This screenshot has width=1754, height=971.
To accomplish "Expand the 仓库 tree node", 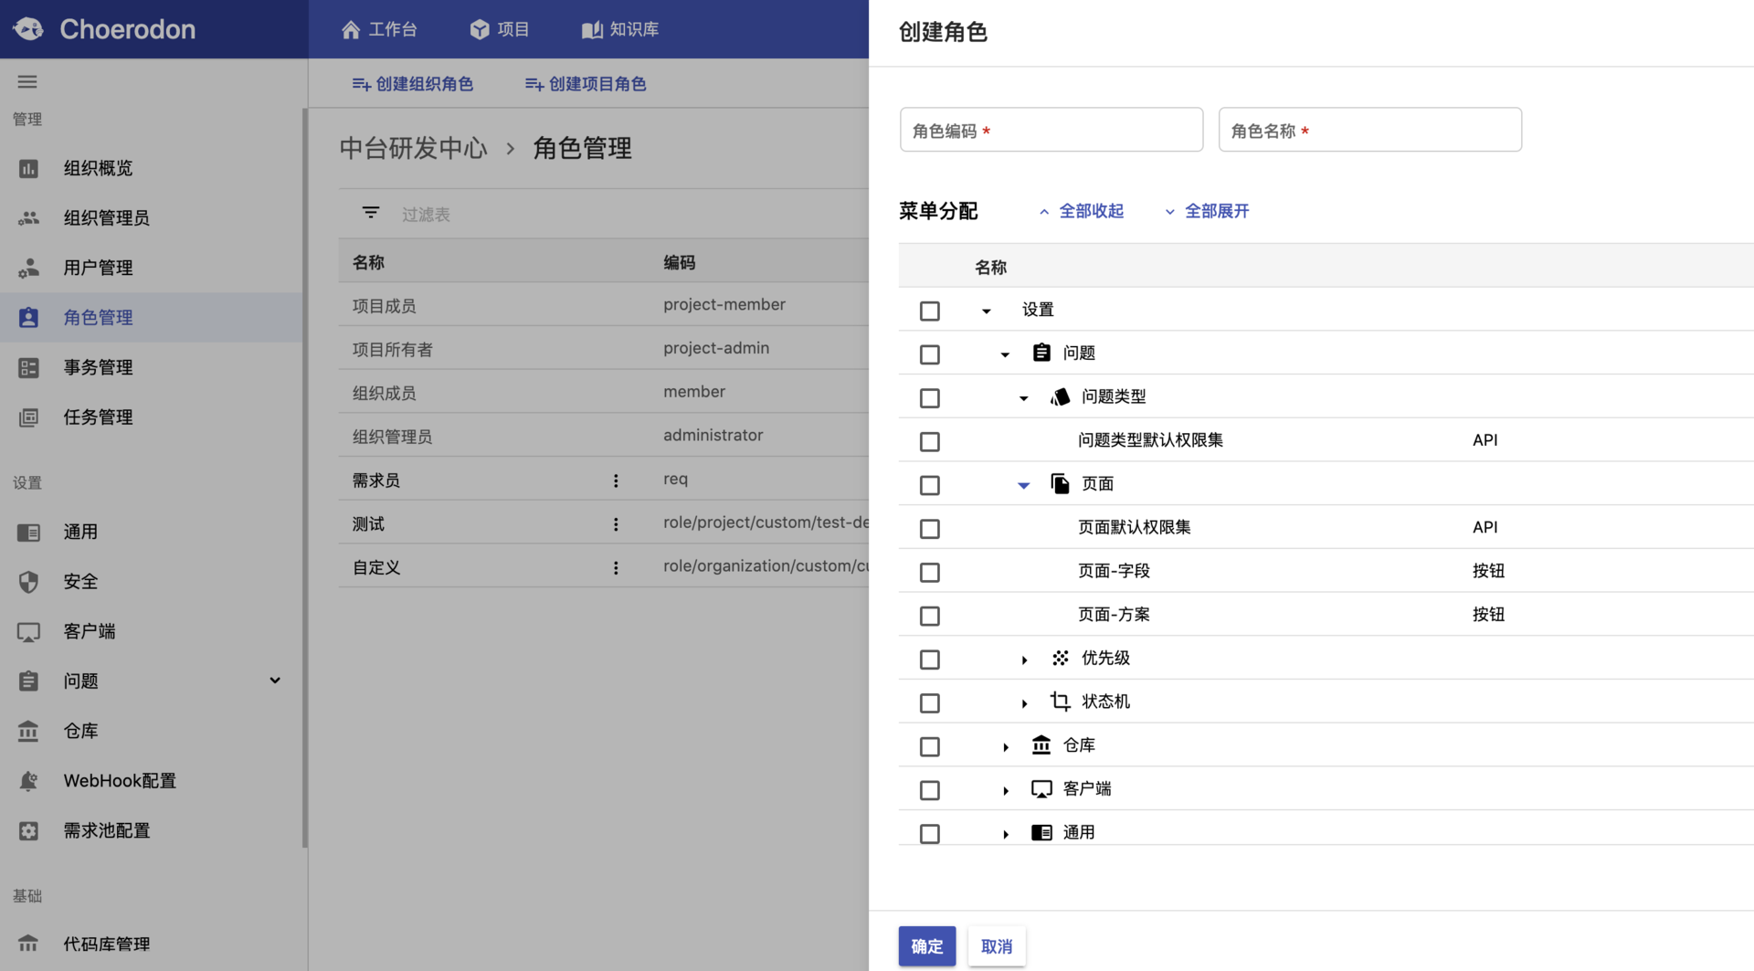I will tap(1006, 747).
